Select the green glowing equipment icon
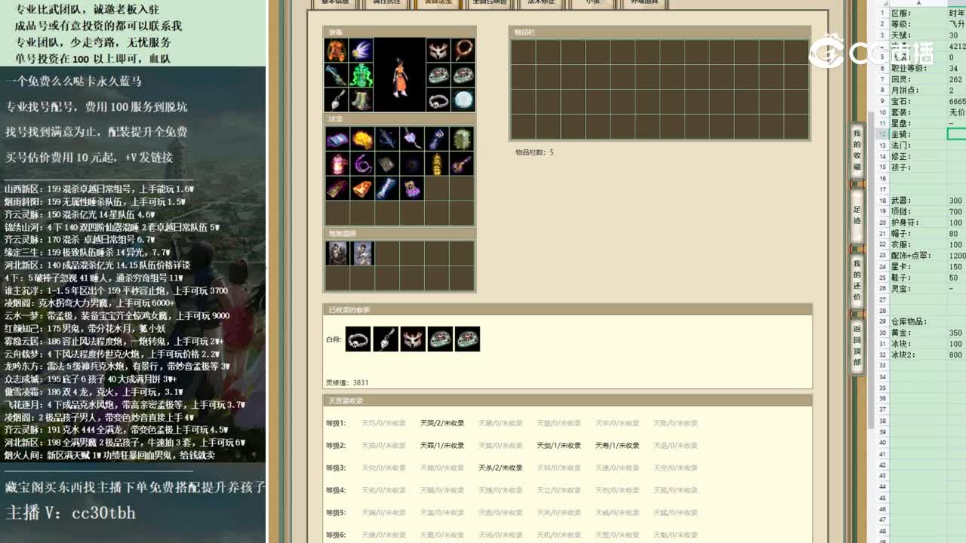The height and width of the screenshot is (543, 966). point(361,75)
